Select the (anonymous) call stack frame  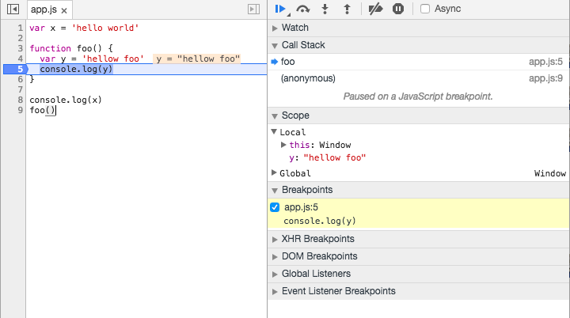click(x=308, y=78)
